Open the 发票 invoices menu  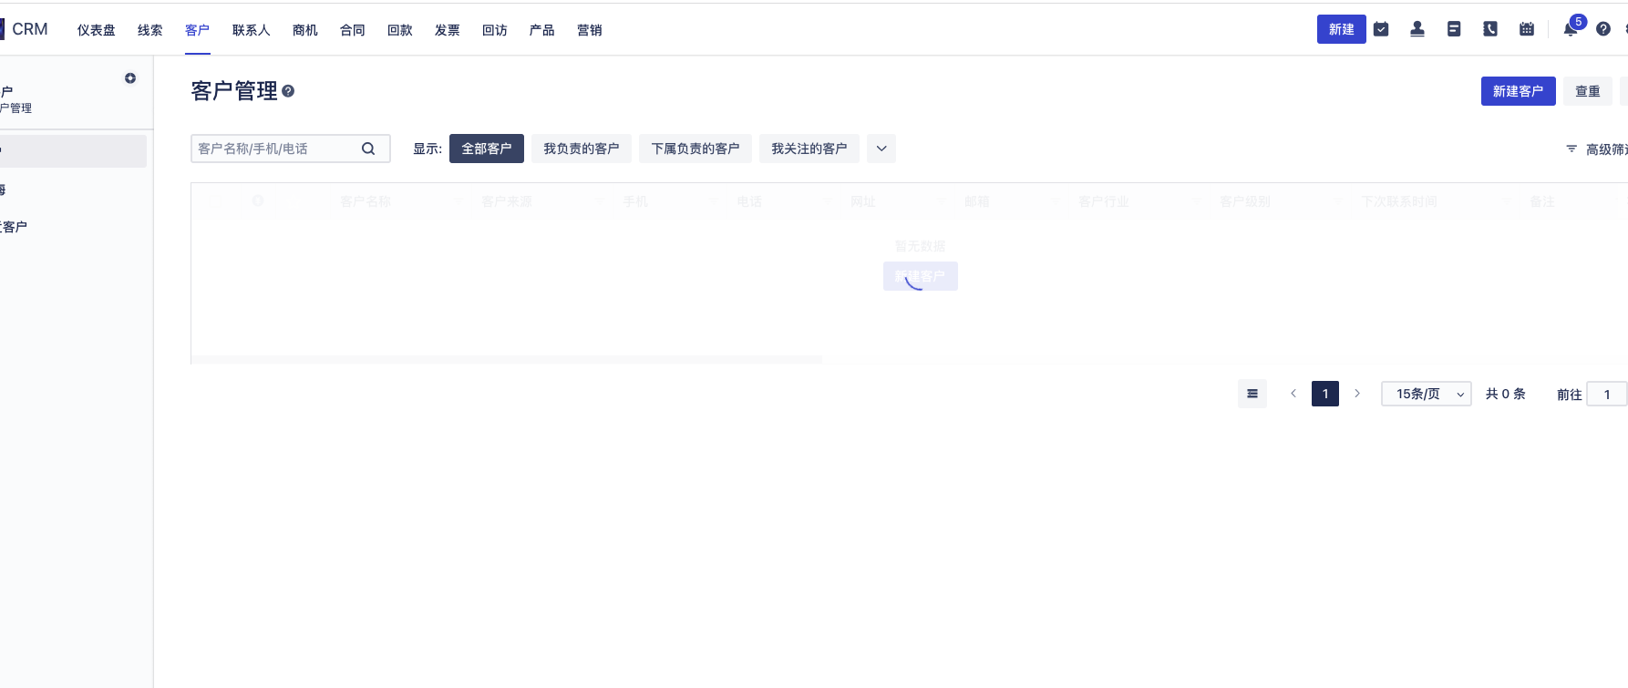click(x=448, y=30)
